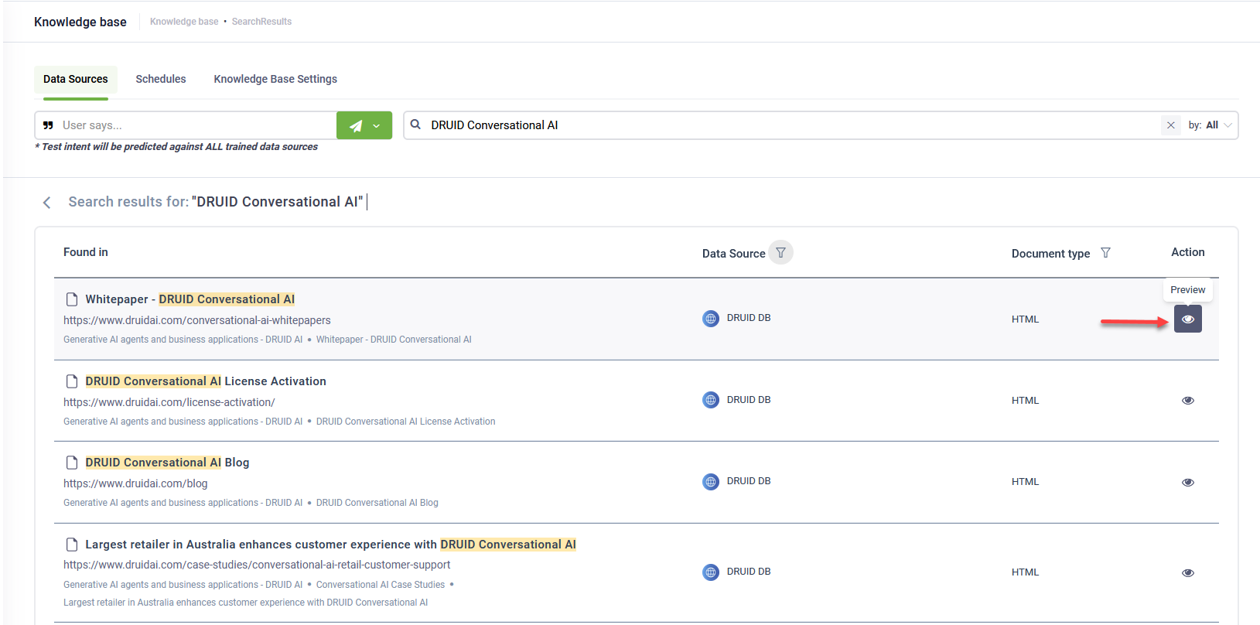
Task: Preview the Whitepaper DRUID Conversational AI result
Action: 1187,319
